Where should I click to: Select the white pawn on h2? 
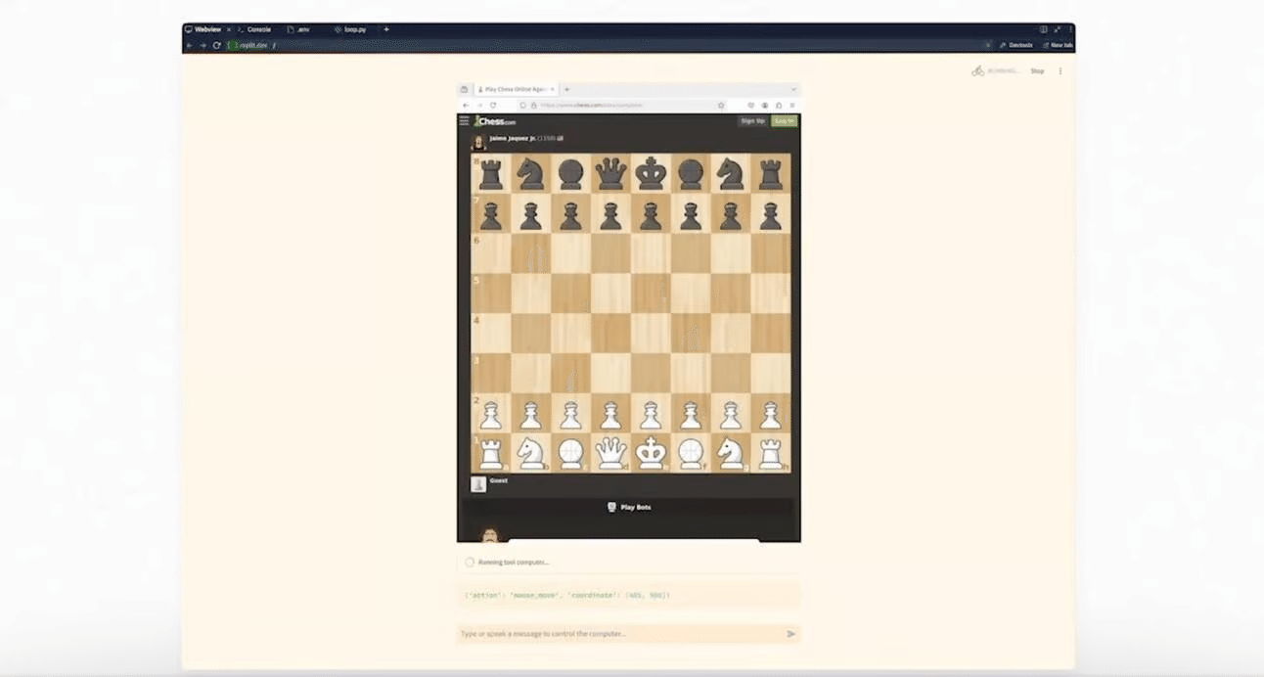pyautogui.click(x=770, y=415)
